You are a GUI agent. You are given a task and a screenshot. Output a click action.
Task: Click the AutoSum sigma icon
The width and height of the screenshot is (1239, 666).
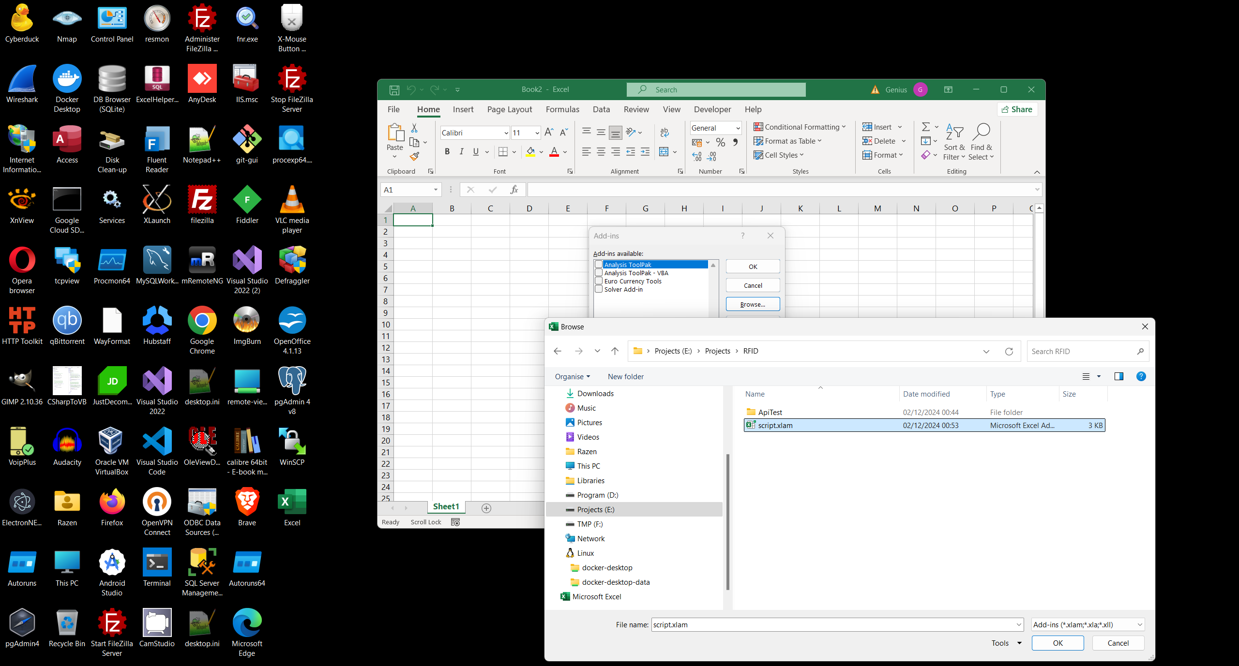[x=925, y=127]
